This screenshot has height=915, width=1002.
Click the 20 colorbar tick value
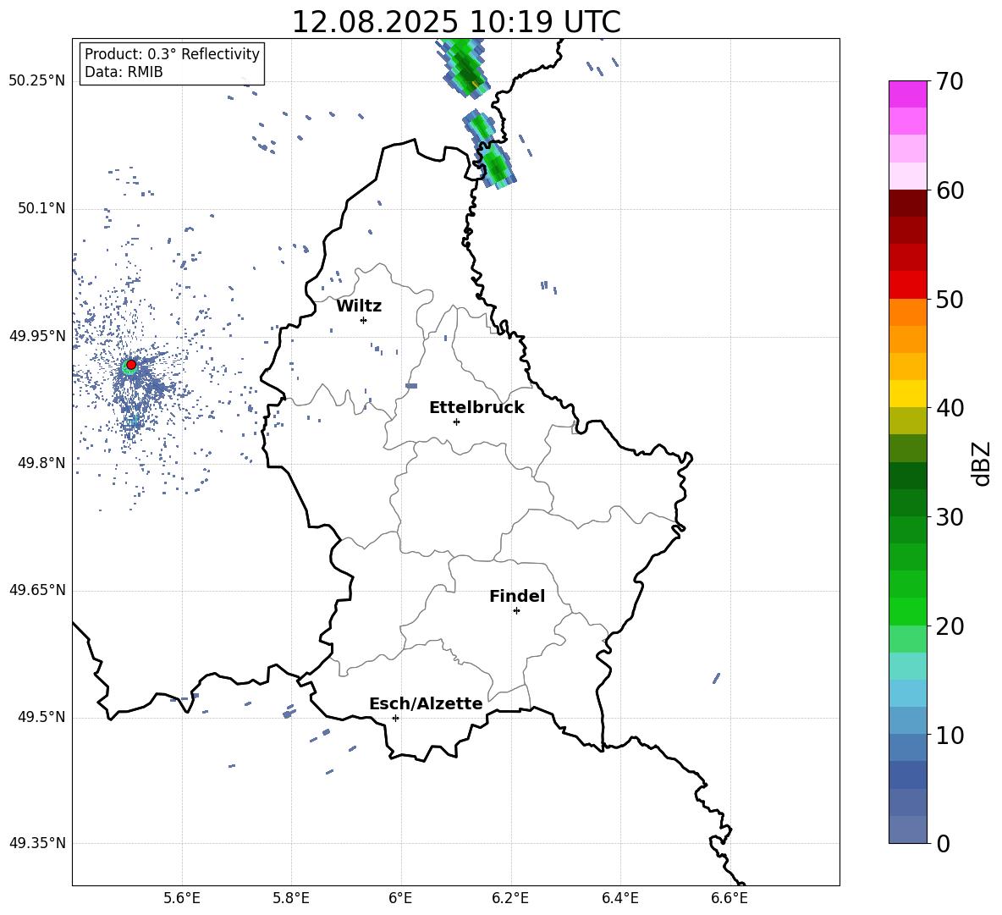pos(950,626)
